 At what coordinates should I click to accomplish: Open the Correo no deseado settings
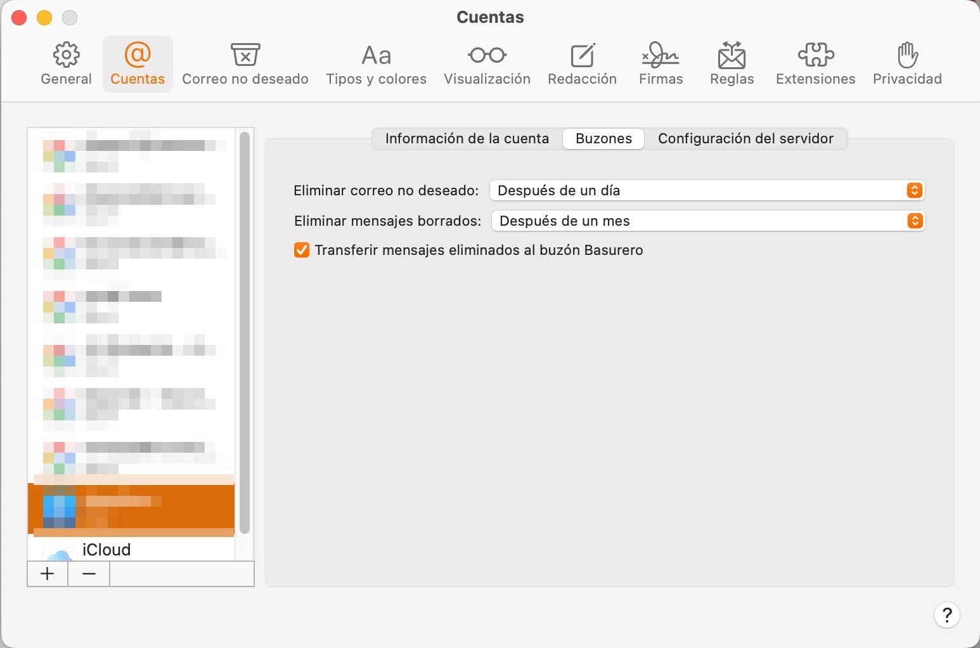click(x=245, y=62)
